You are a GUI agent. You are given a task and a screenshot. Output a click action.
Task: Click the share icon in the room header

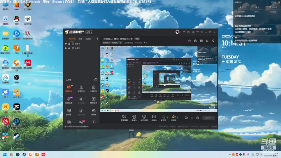coord(213,41)
